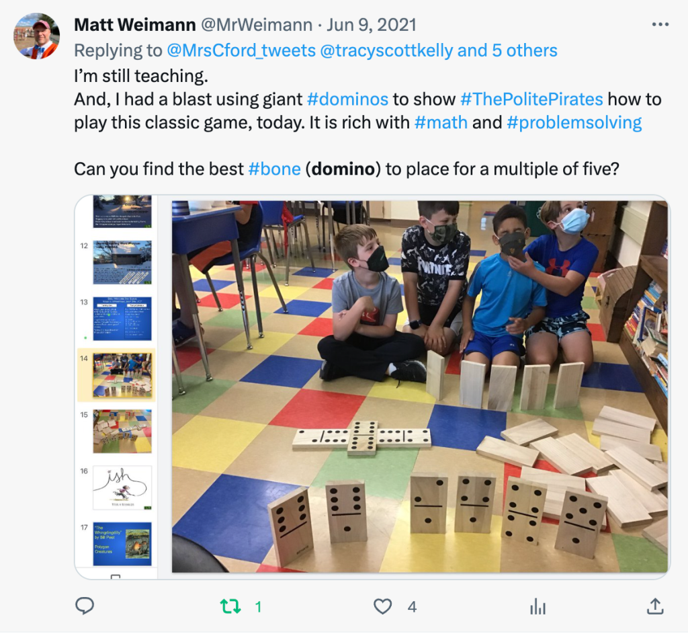This screenshot has height=636, width=688.
Task: Click the @MrWeimann handle
Action: point(257,25)
